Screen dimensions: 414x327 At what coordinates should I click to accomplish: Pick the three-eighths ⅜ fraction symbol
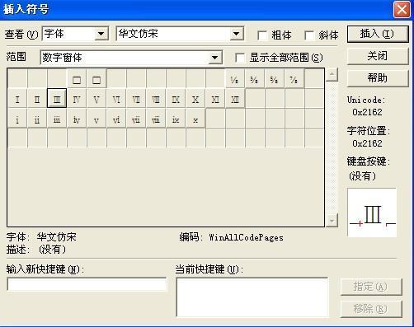pos(255,79)
